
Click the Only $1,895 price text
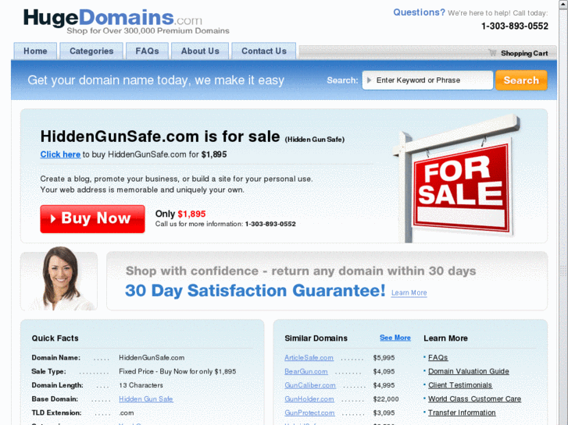pos(180,214)
